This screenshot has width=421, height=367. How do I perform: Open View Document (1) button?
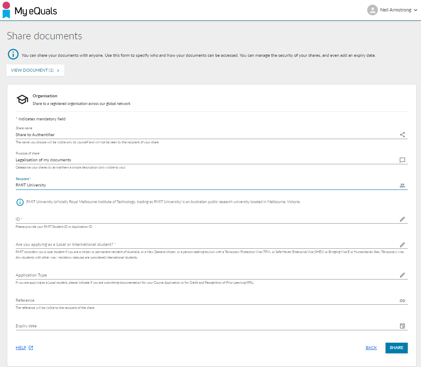(35, 70)
